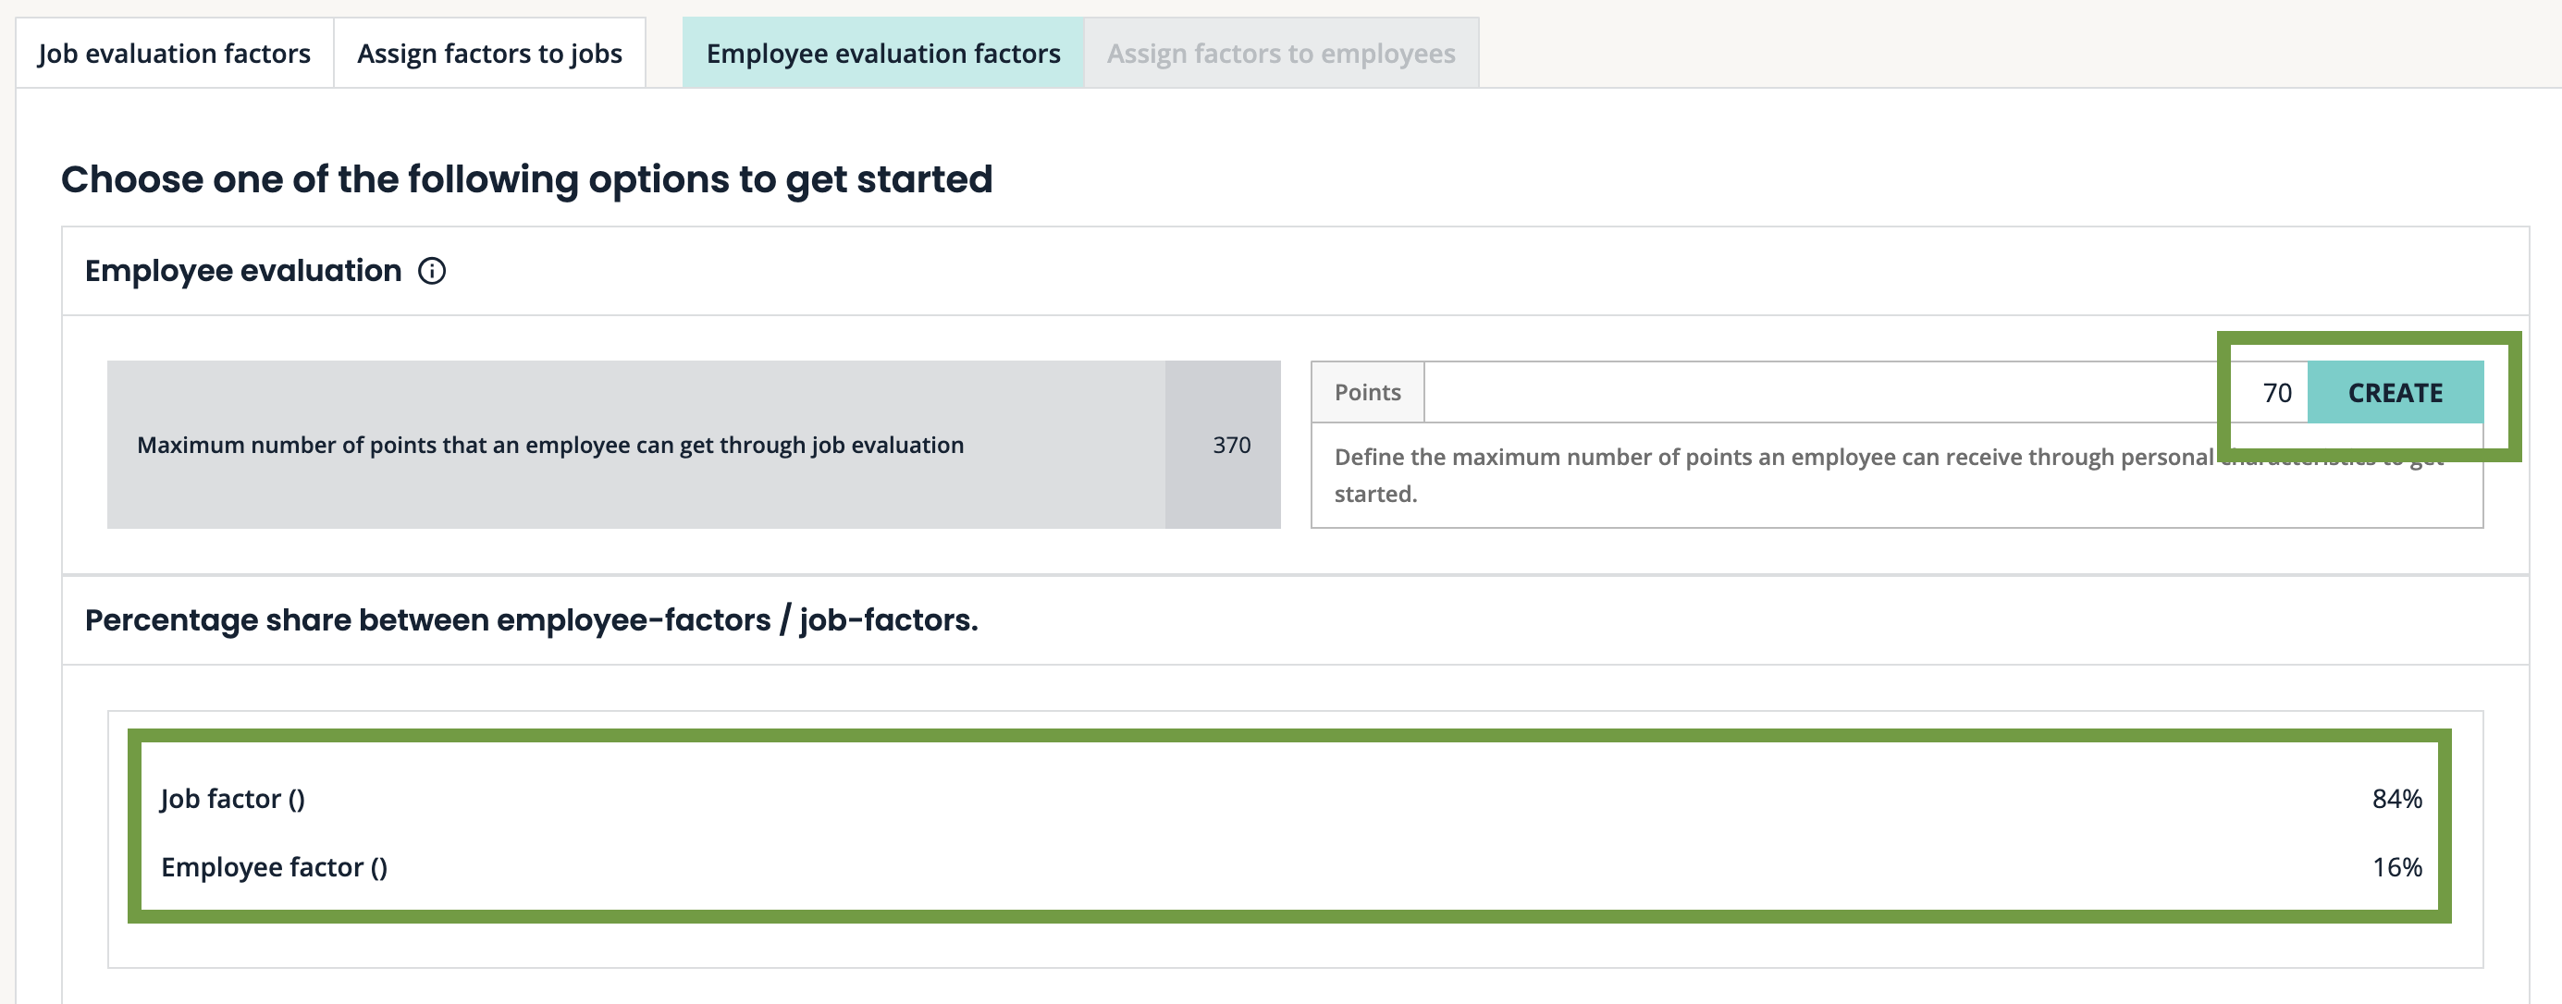Viewport: 2562px width, 1004px height.
Task: Click the number 70 in the Points field
Action: pyautogui.click(x=2275, y=393)
